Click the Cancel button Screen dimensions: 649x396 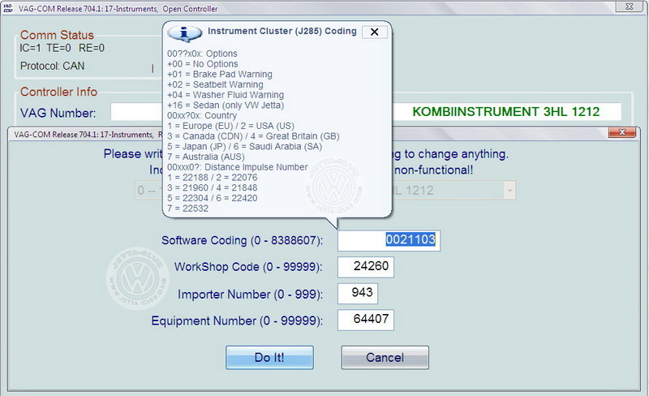(x=385, y=358)
